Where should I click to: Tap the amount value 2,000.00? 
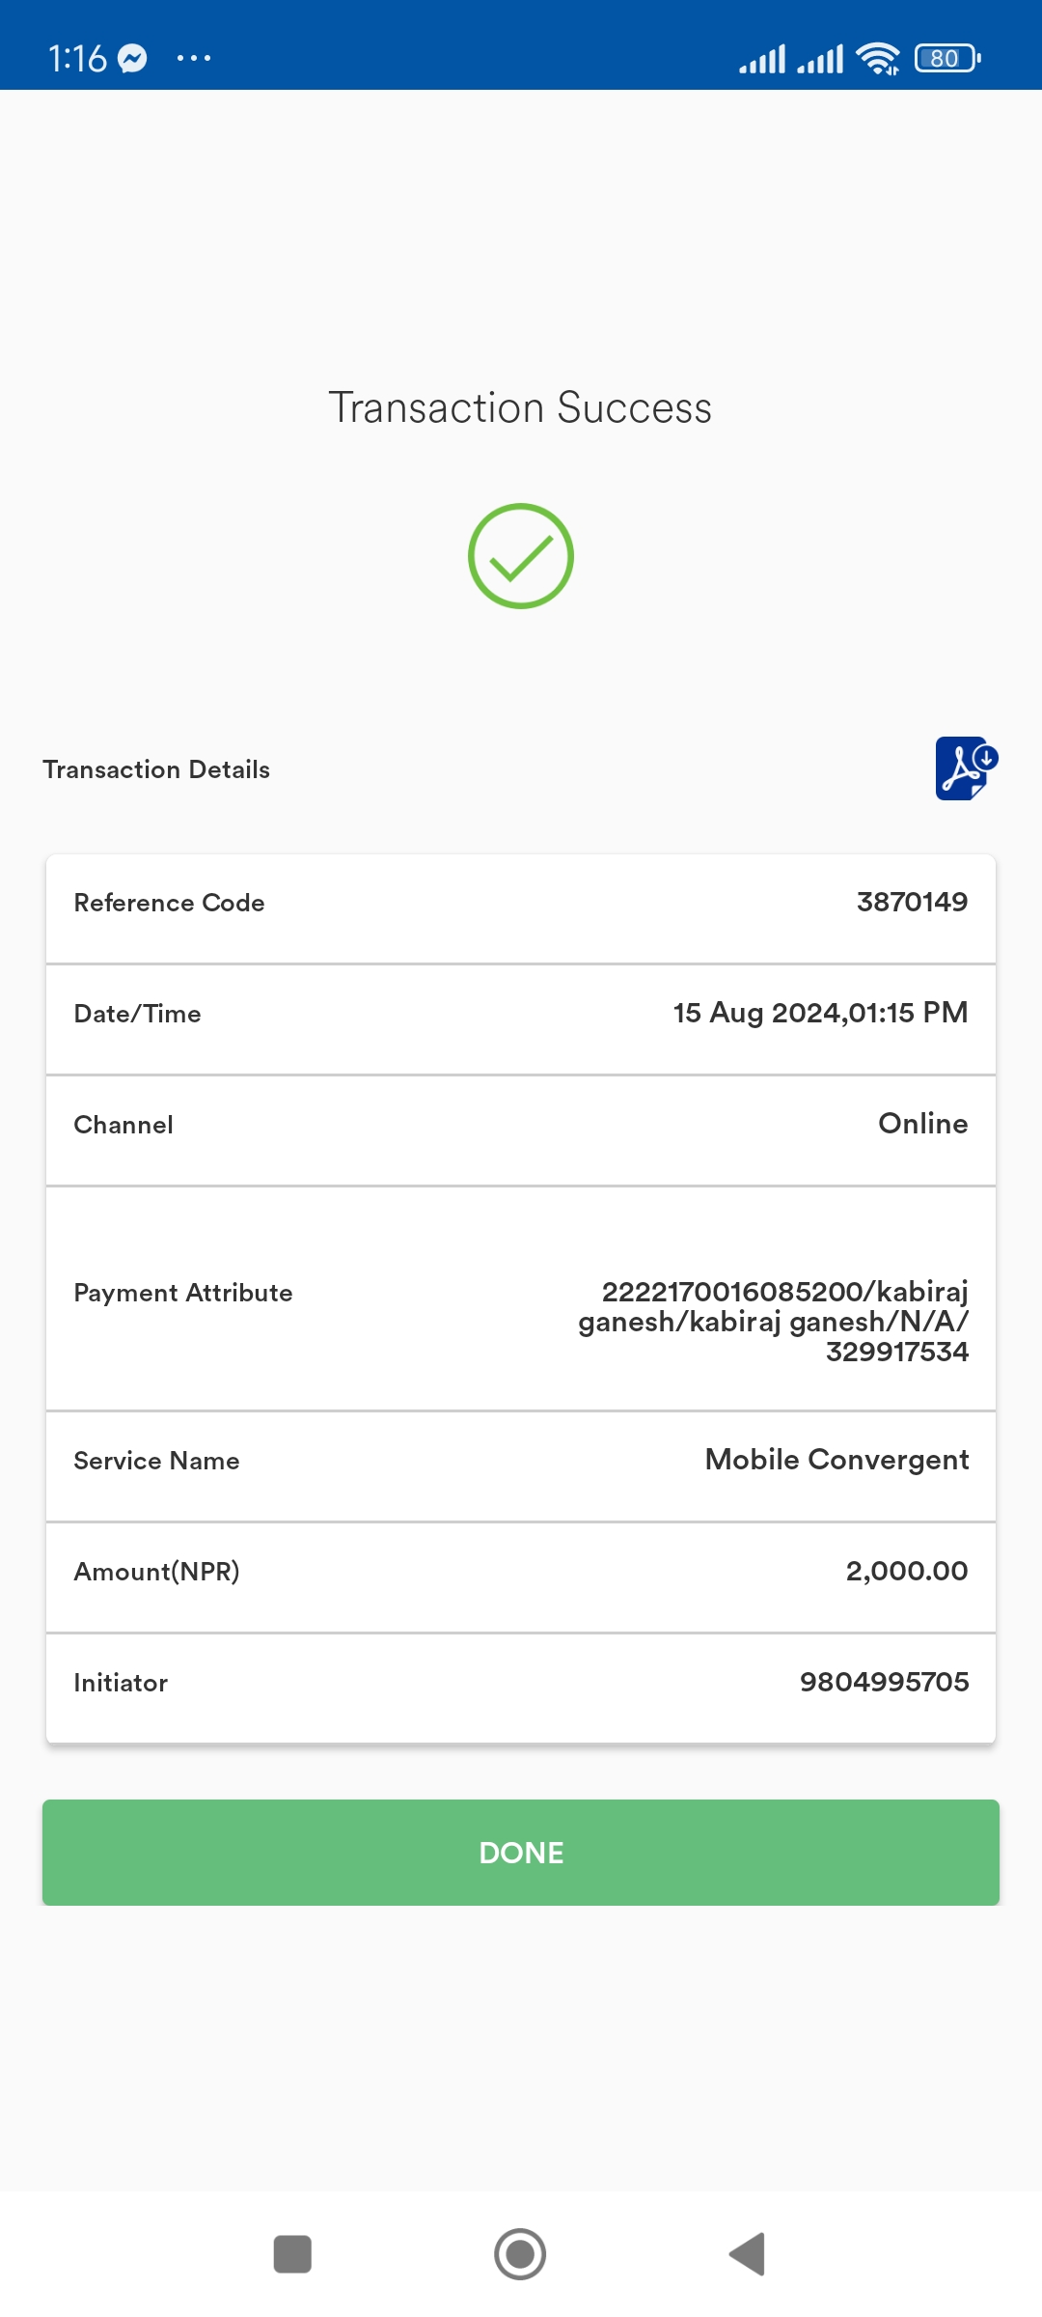click(907, 1571)
